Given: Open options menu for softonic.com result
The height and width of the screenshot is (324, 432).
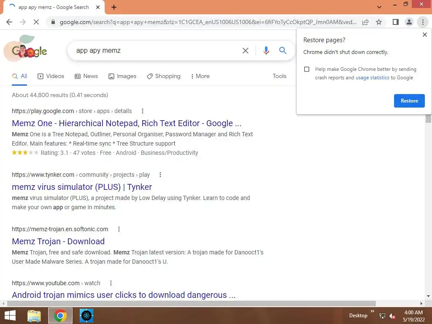Looking at the screenshot, I should [119, 229].
